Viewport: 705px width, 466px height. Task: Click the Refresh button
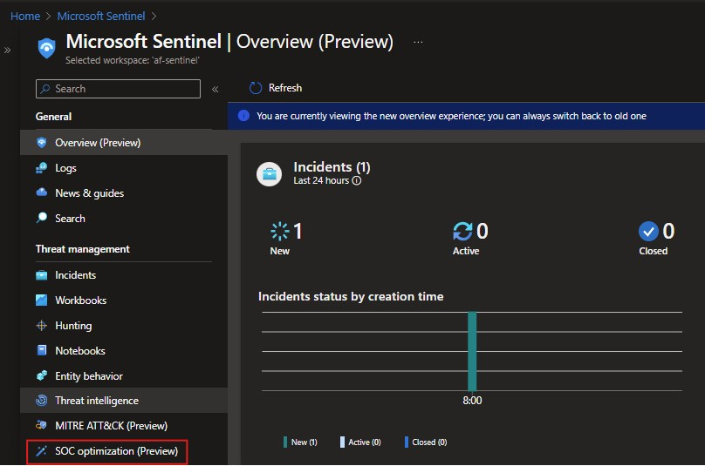click(x=276, y=88)
